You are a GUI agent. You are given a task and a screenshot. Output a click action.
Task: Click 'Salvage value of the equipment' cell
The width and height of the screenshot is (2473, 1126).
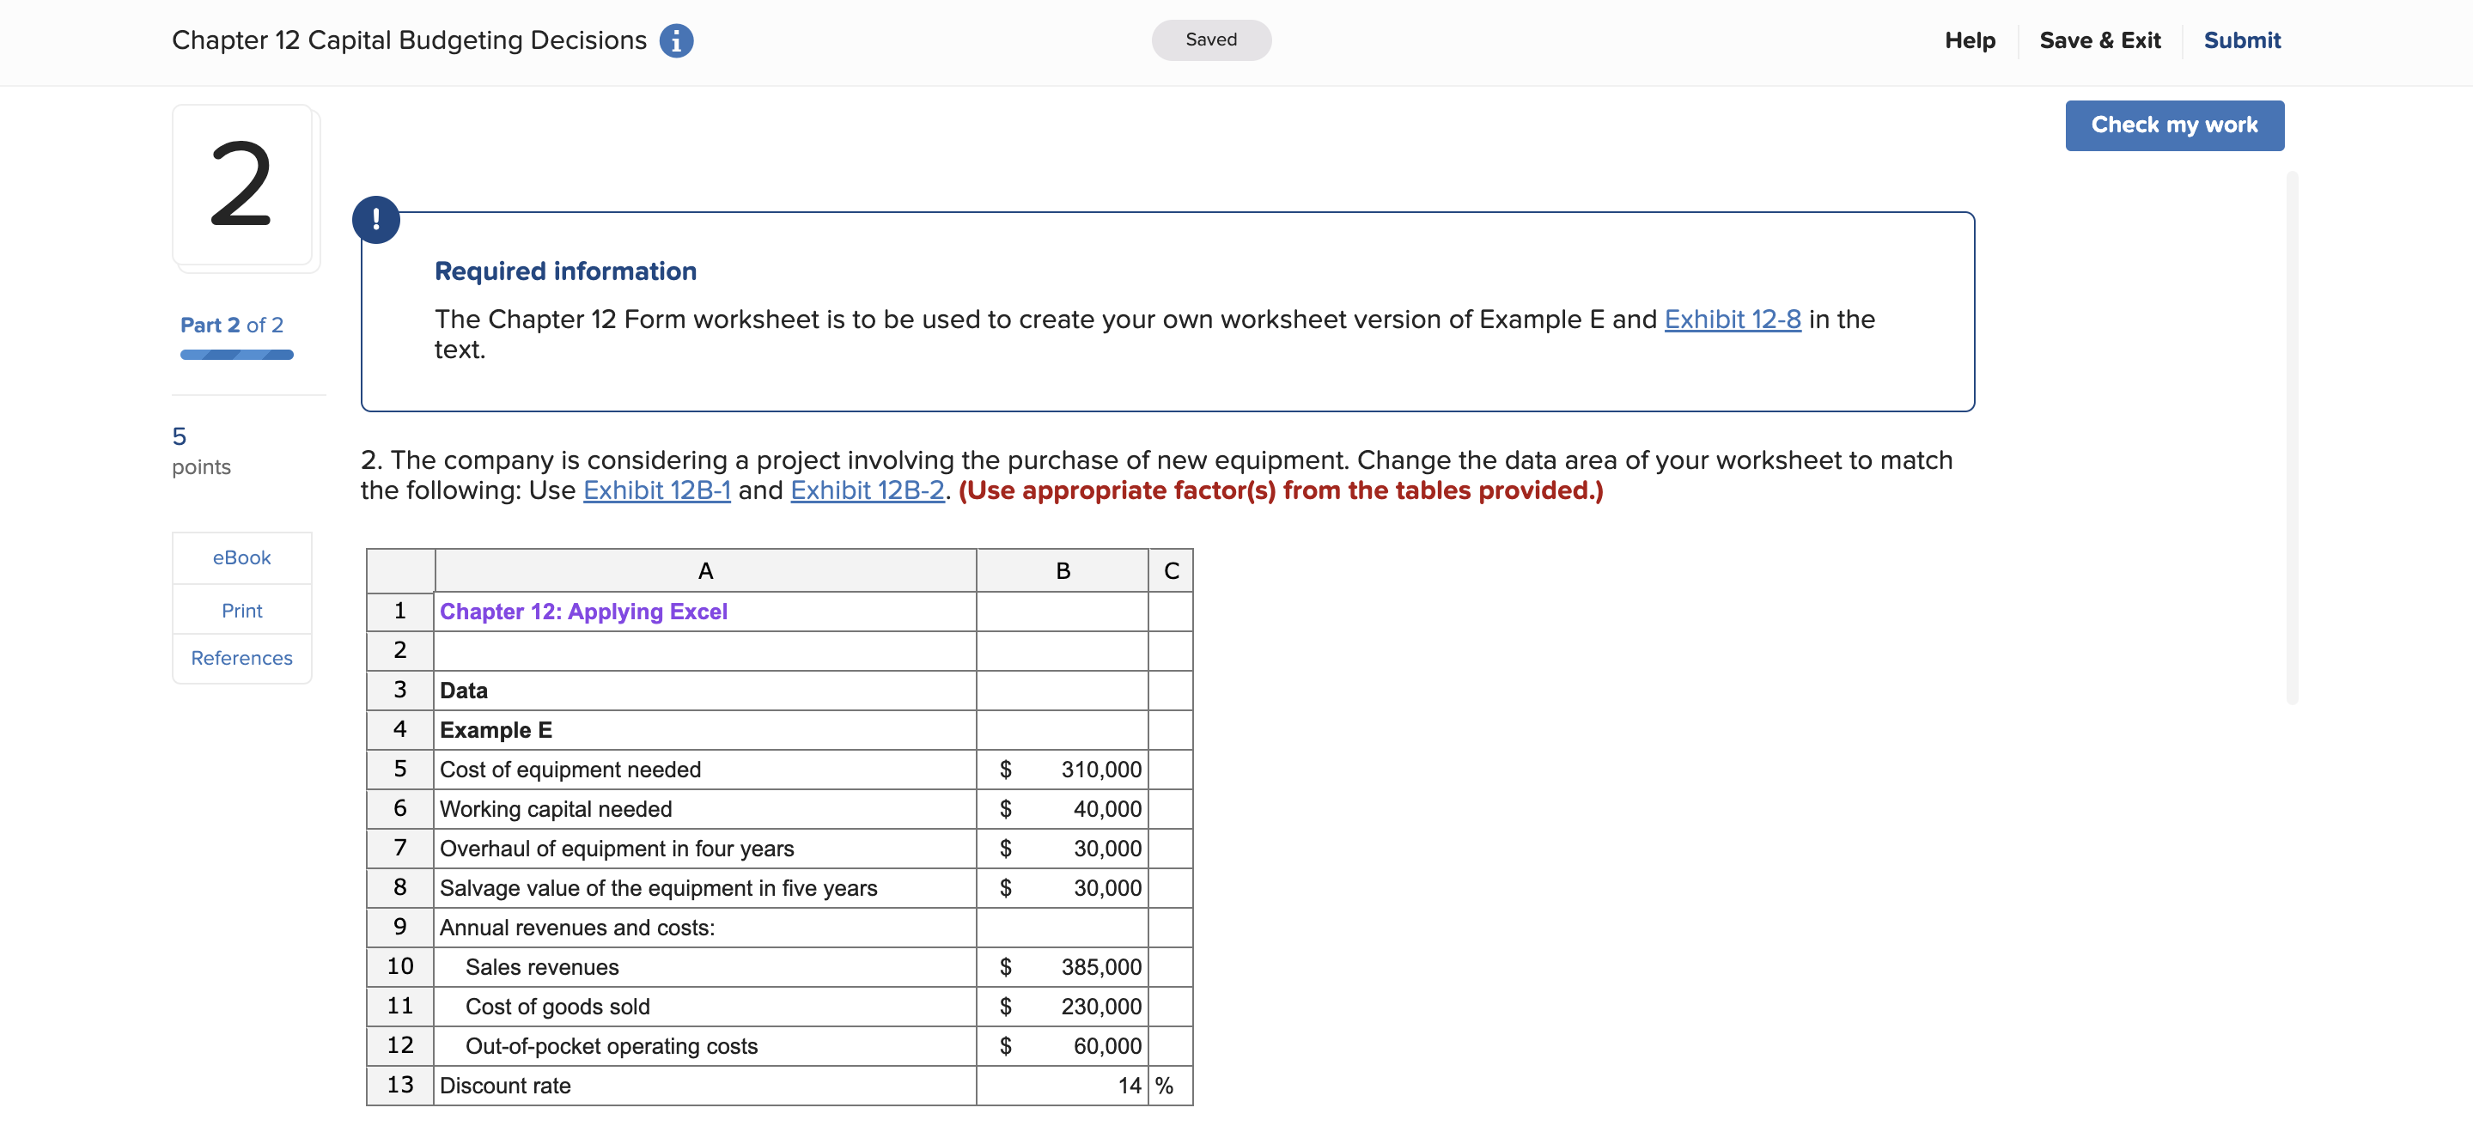tap(705, 888)
